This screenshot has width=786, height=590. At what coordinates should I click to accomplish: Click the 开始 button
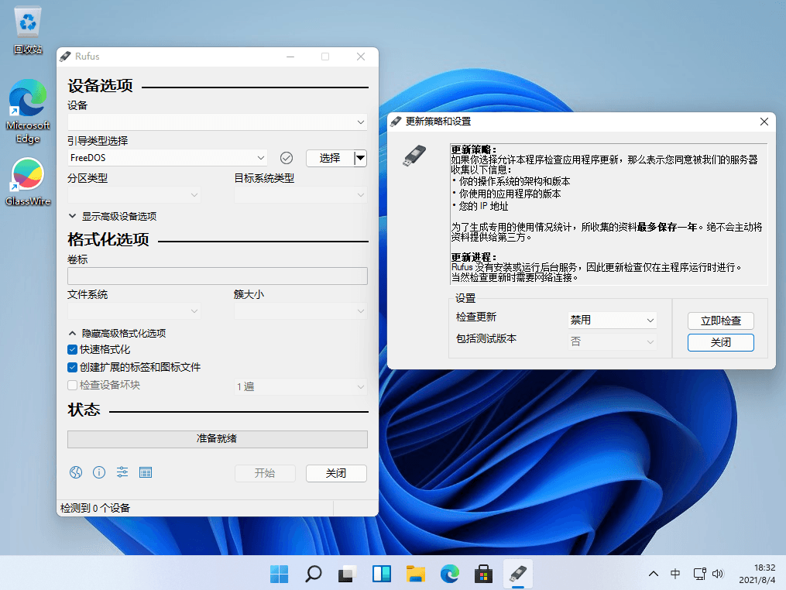[x=265, y=473]
